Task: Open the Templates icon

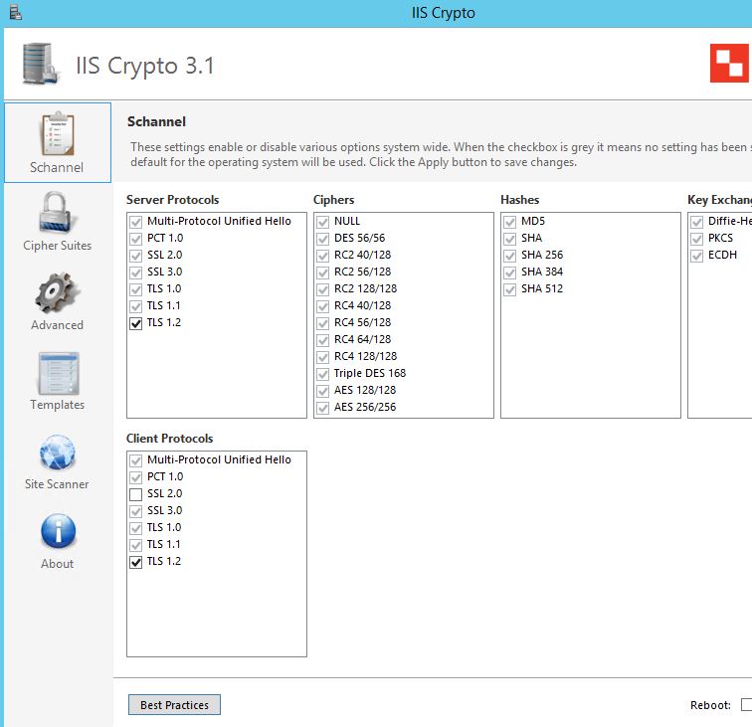Action: pos(58,374)
